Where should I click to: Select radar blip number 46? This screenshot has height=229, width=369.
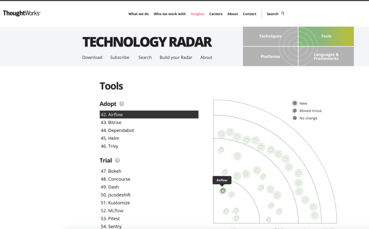point(237,218)
